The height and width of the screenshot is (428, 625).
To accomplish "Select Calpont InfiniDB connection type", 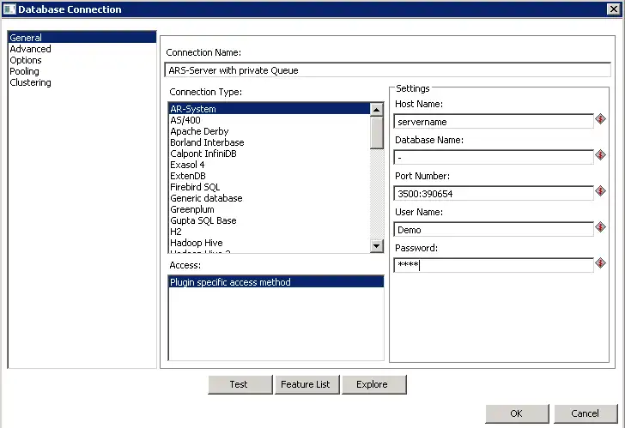I will (270, 154).
